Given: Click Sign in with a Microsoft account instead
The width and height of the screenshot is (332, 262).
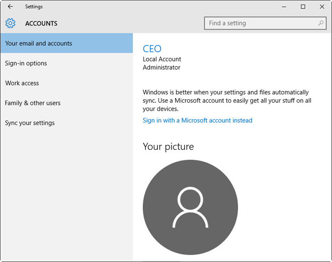Looking at the screenshot, I should tap(197, 120).
